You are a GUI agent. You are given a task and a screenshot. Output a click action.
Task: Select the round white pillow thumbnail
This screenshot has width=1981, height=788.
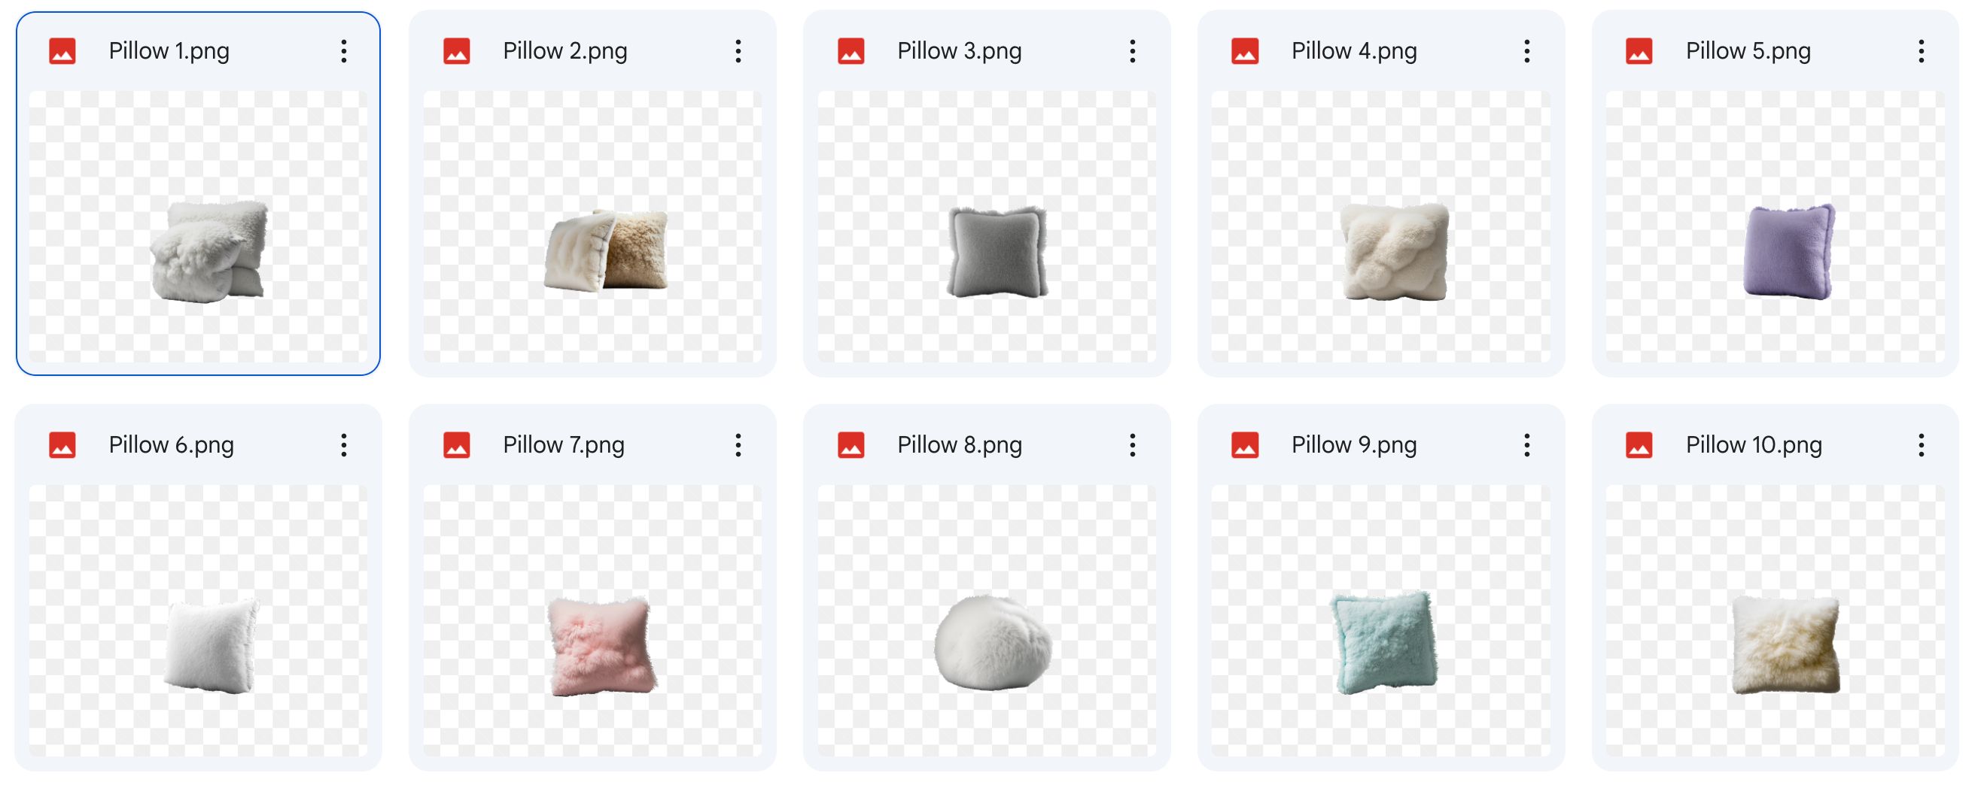pos(987,620)
